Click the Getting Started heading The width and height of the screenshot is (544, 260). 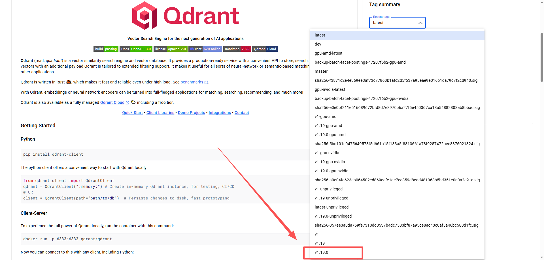[x=38, y=126]
